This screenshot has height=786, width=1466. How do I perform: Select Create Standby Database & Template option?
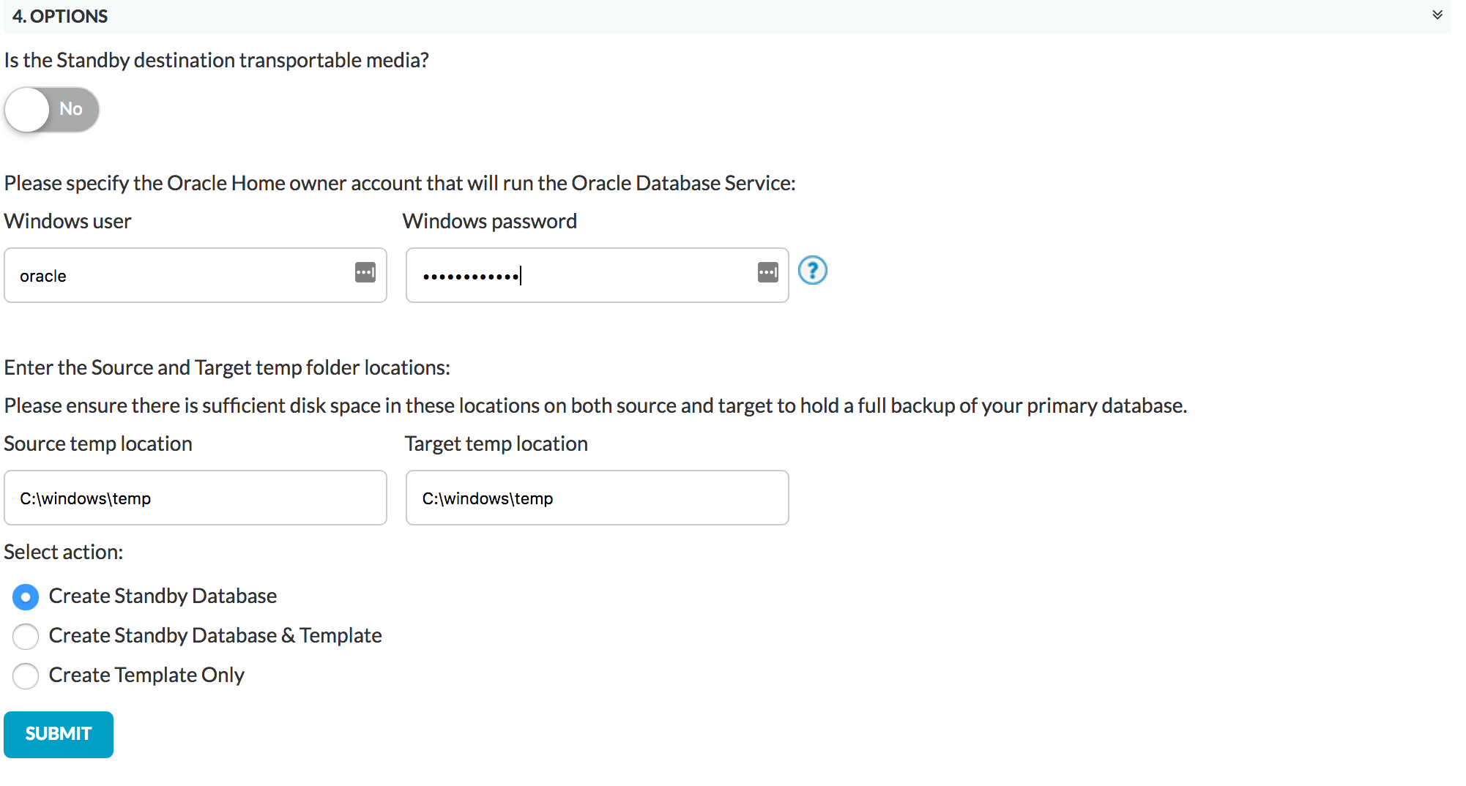tap(26, 637)
